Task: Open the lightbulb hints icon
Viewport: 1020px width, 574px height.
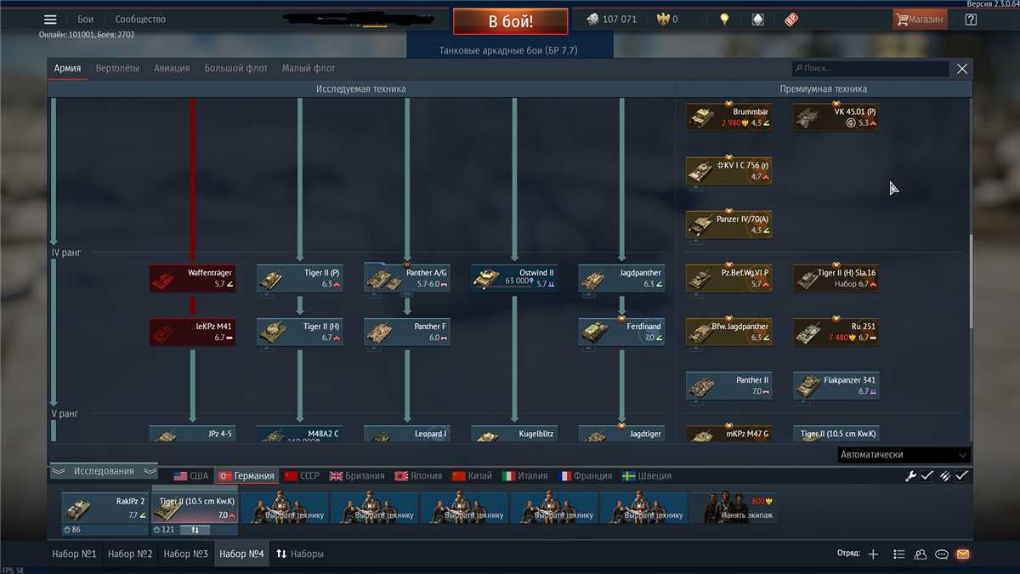Action: [724, 19]
